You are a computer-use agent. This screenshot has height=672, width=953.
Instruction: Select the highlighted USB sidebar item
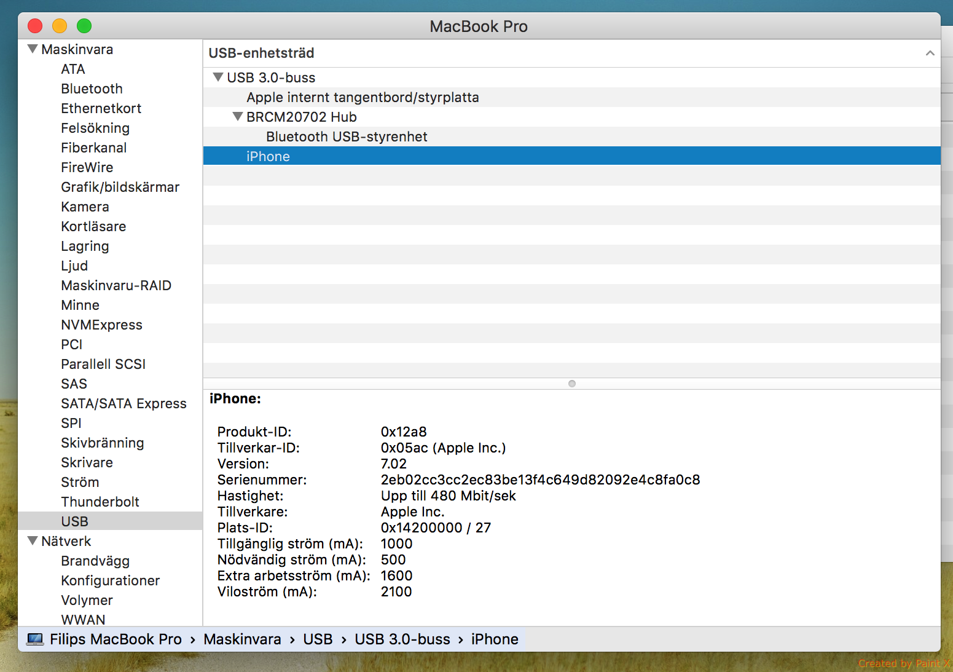pos(110,521)
